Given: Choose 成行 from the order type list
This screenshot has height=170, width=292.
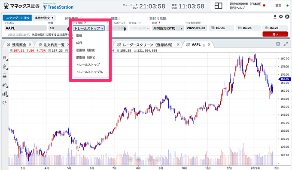Looking at the screenshot, I should pyautogui.click(x=79, y=43).
